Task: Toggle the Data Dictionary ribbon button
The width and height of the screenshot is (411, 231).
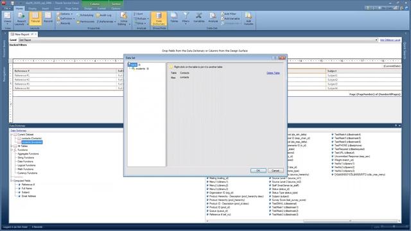Action: (x=159, y=19)
